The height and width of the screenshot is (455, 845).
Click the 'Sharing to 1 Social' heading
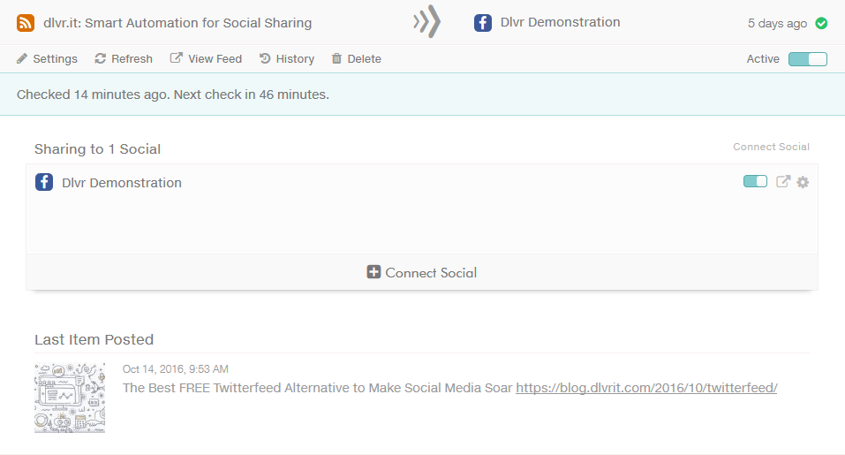click(97, 148)
